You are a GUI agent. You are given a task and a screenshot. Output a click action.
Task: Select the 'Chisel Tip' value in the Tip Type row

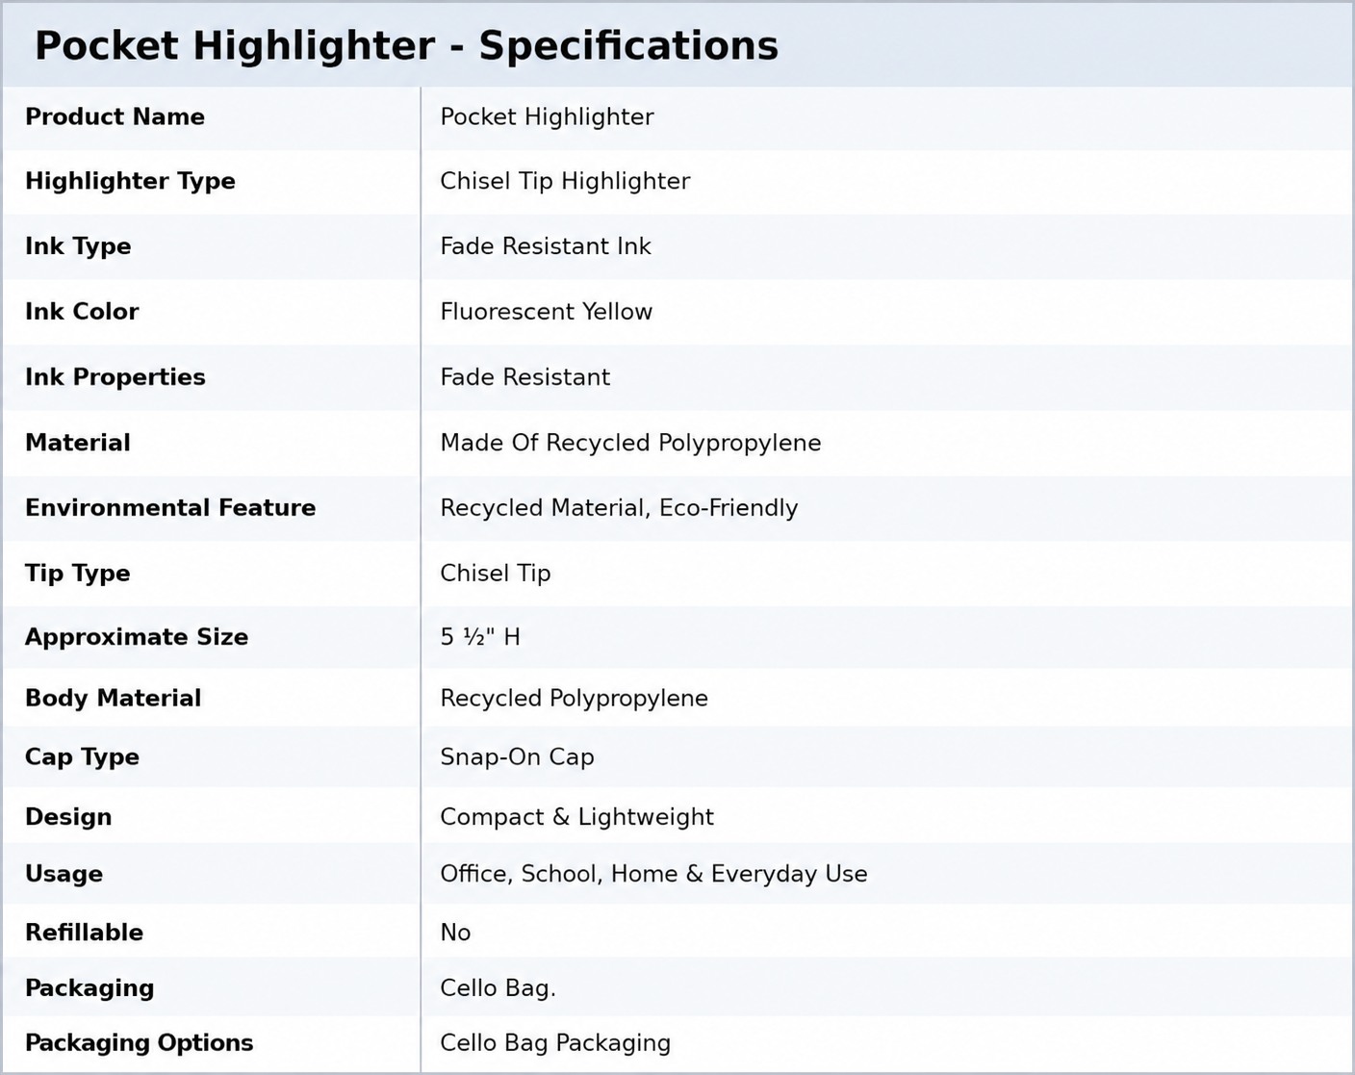click(496, 574)
